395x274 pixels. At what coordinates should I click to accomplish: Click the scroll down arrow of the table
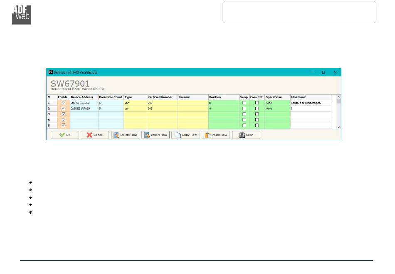pos(338,127)
